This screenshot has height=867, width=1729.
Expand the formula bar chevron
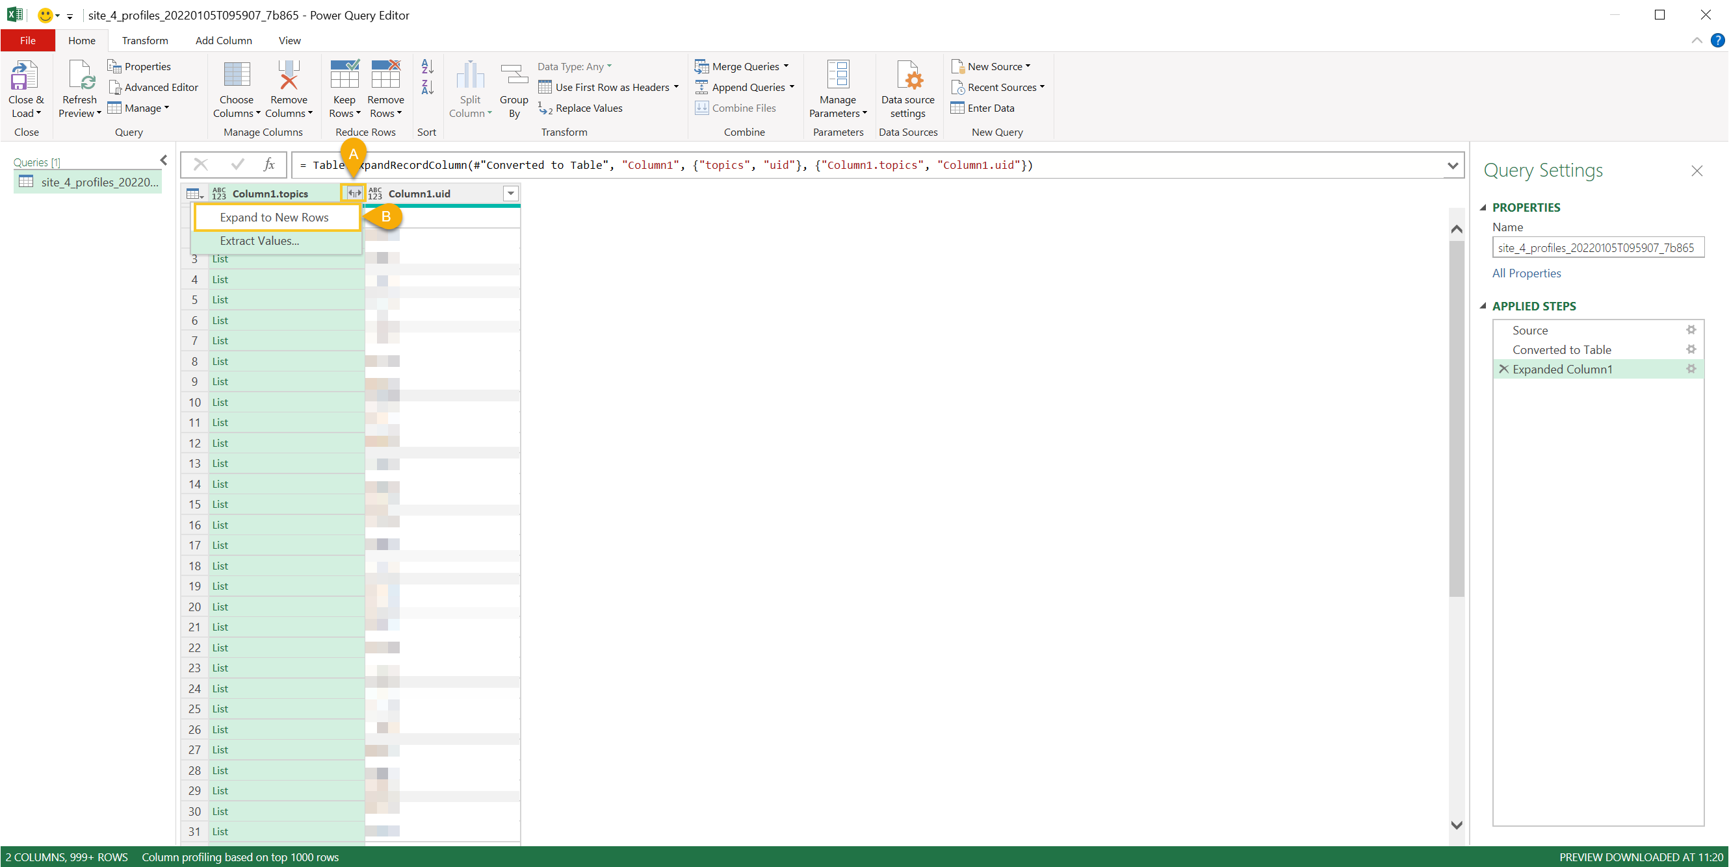[x=1453, y=165]
